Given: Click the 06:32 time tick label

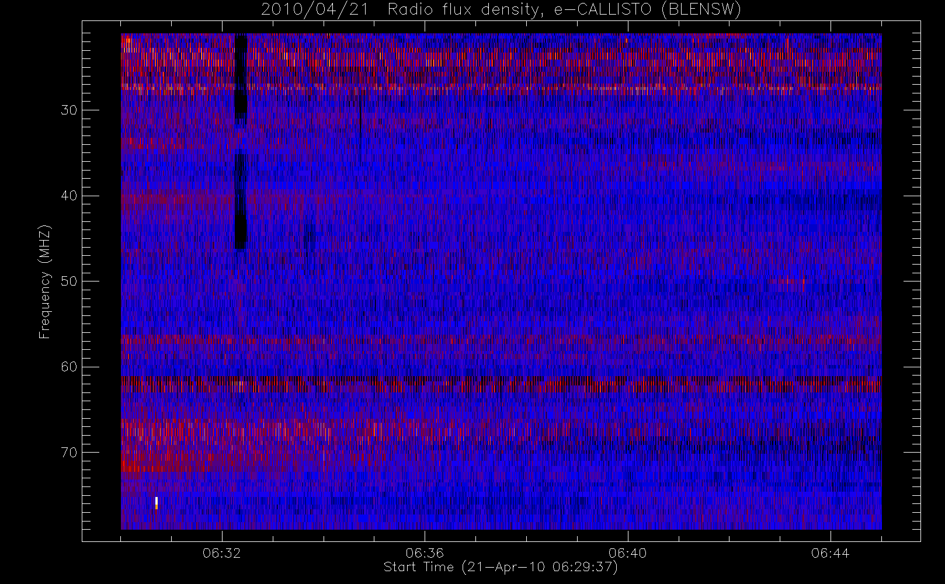Looking at the screenshot, I should point(222,553).
